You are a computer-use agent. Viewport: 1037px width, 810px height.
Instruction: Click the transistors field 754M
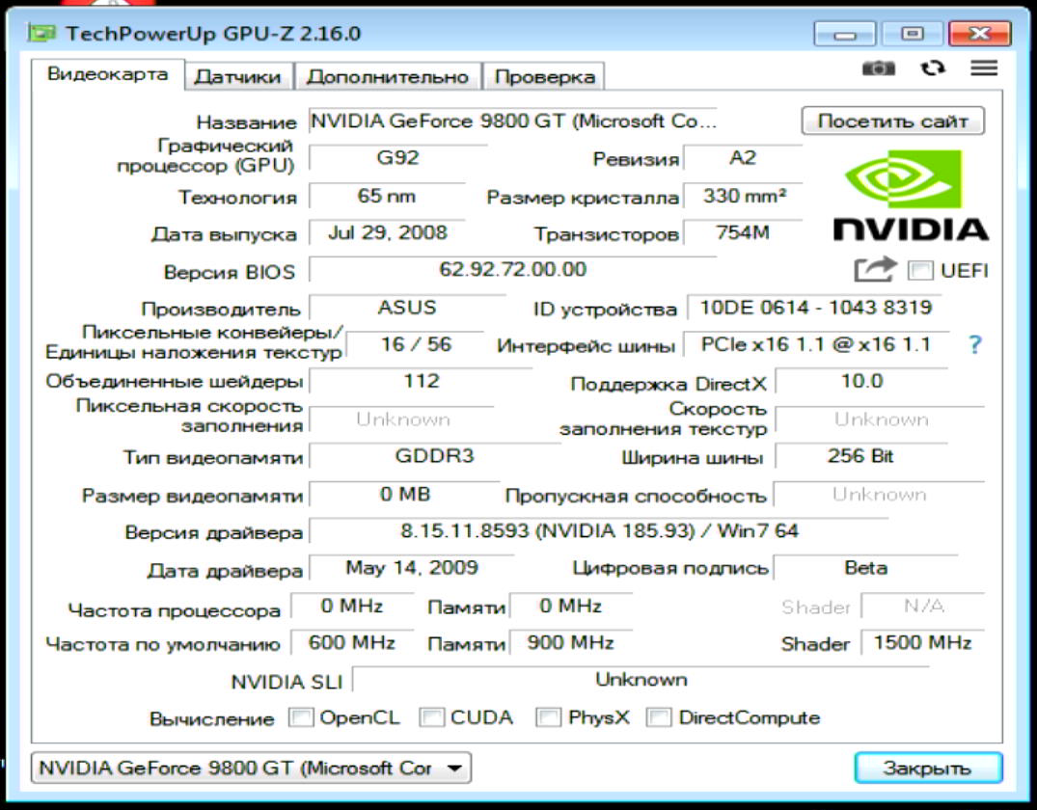coord(743,232)
